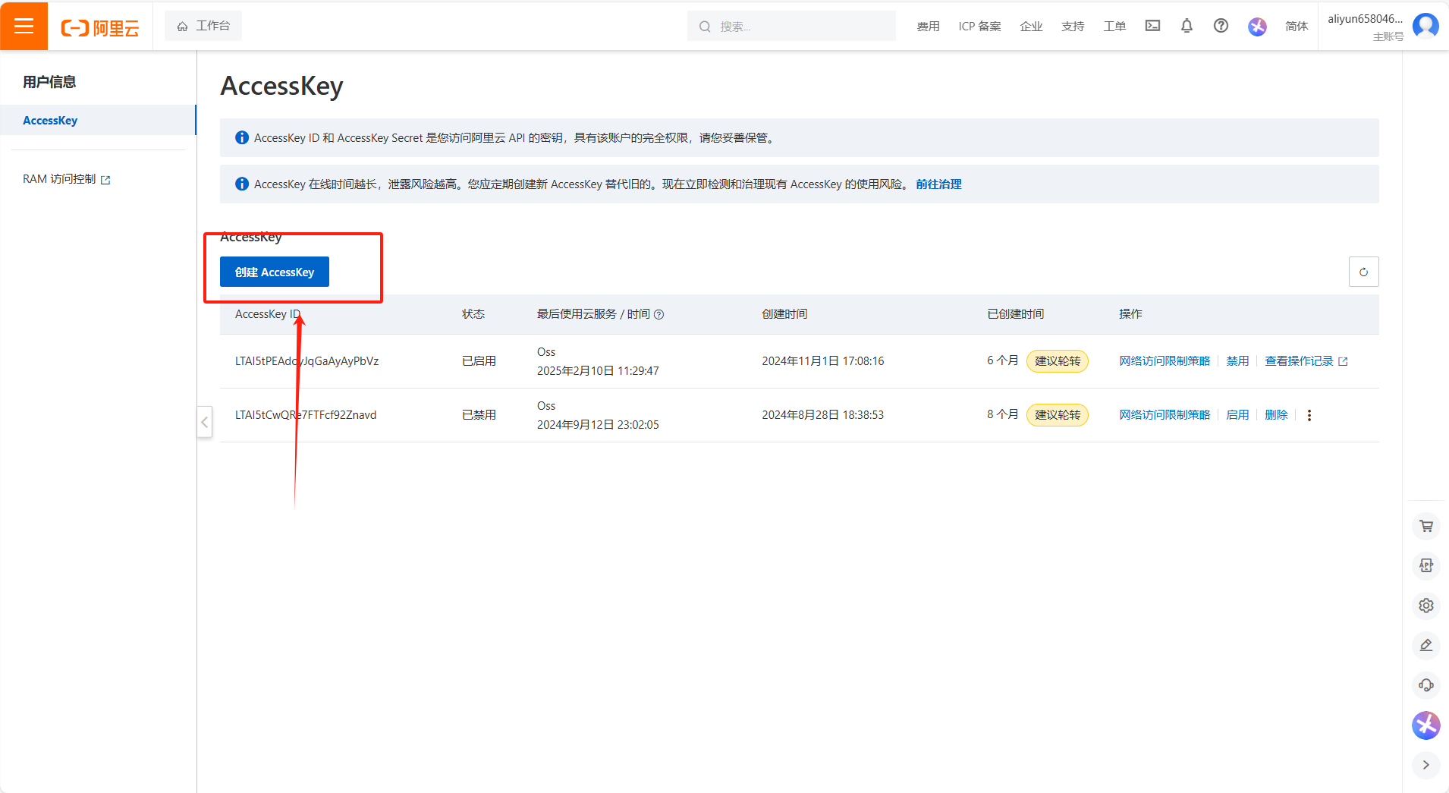Click the 用户信息 sidebar heading
Image resolution: width=1449 pixels, height=793 pixels.
(49, 82)
